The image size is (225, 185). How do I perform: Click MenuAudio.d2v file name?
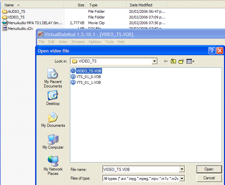click(21, 29)
